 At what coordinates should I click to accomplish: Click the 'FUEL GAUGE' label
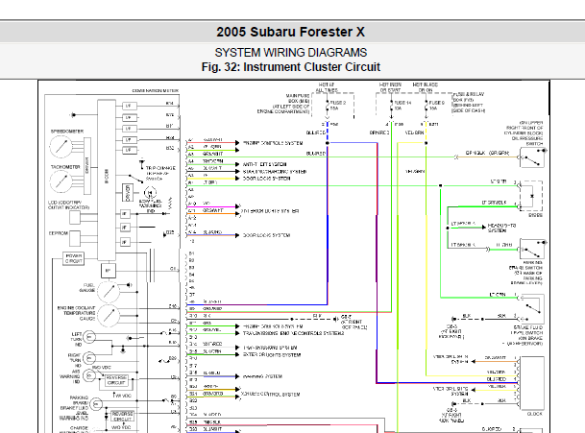pyautogui.click(x=88, y=288)
